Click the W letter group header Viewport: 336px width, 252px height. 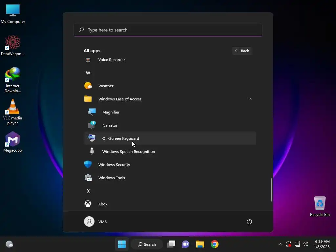point(88,73)
